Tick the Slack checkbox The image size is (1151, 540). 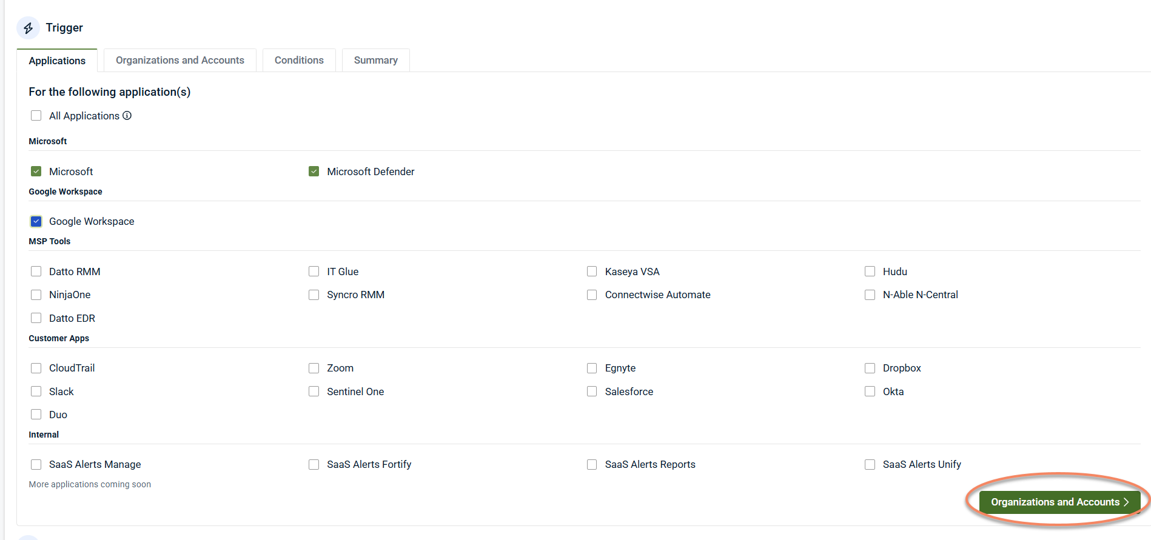[36, 392]
